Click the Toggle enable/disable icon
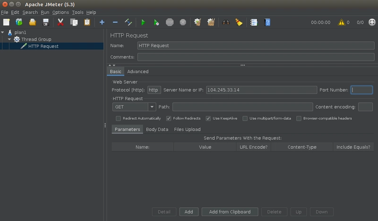 pos(128,22)
